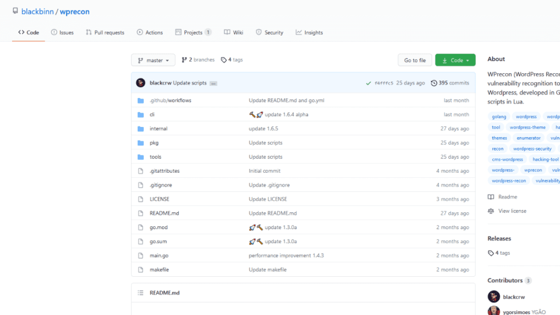
Task: Open the 'Initial commit' message link
Action: click(265, 171)
